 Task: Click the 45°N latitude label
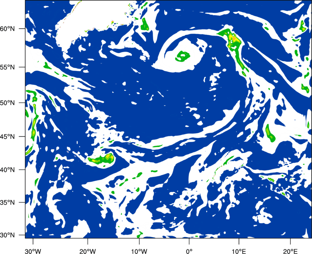tap(7, 136)
